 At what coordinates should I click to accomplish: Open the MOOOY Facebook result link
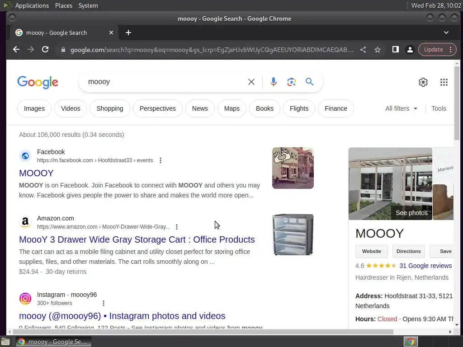pyautogui.click(x=36, y=173)
